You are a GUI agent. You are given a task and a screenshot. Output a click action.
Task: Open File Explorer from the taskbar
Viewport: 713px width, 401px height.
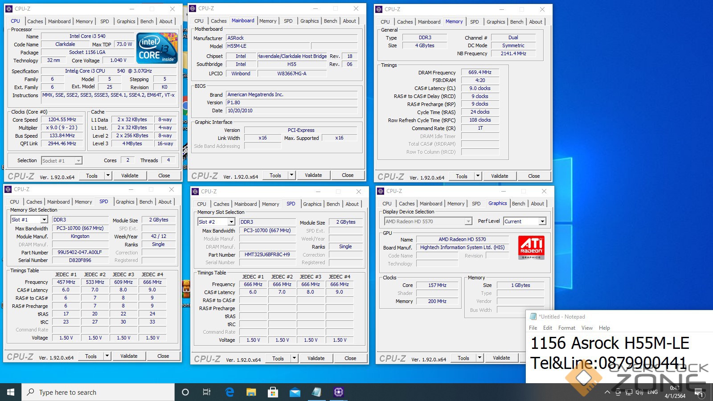coord(251,392)
